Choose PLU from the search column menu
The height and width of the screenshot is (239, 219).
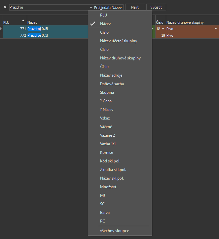[x=103, y=15]
